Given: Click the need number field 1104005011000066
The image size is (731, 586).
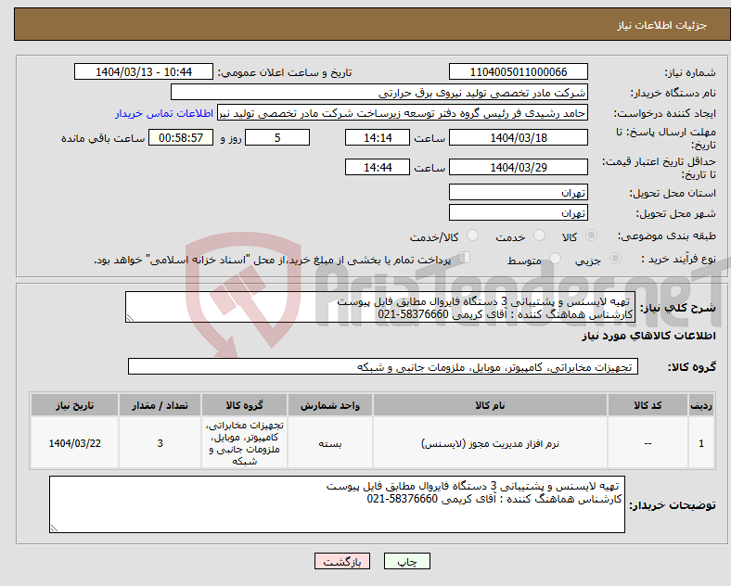Looking at the screenshot, I should 519,72.
